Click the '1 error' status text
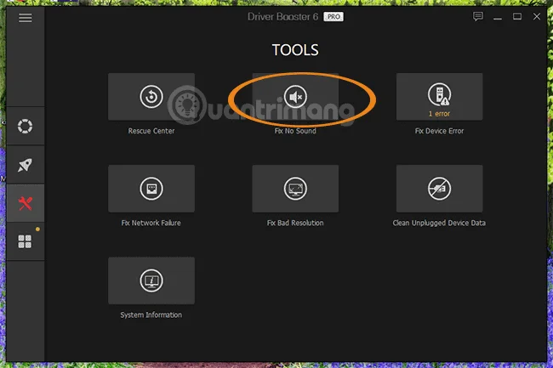553x368 pixels. pyautogui.click(x=440, y=114)
